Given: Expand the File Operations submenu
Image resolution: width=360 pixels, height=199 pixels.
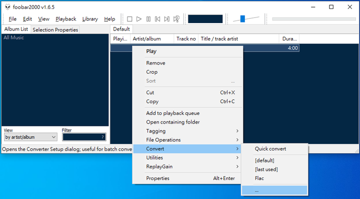Looking at the screenshot, I should click(188, 140).
